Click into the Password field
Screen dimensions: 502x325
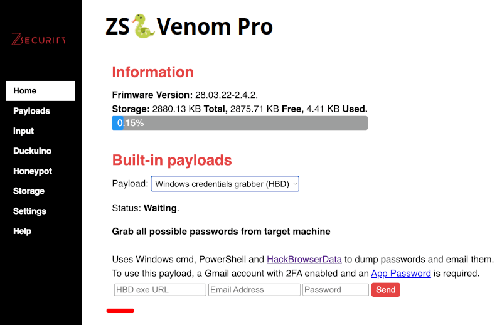tap(336, 290)
